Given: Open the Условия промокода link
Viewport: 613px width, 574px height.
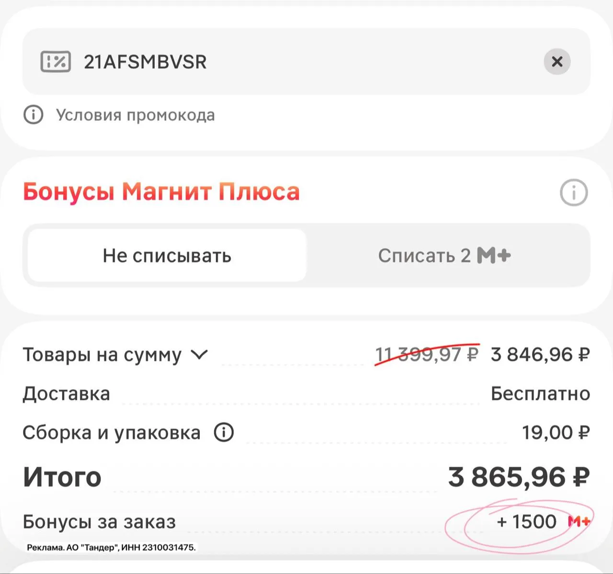Looking at the screenshot, I should tap(135, 115).
